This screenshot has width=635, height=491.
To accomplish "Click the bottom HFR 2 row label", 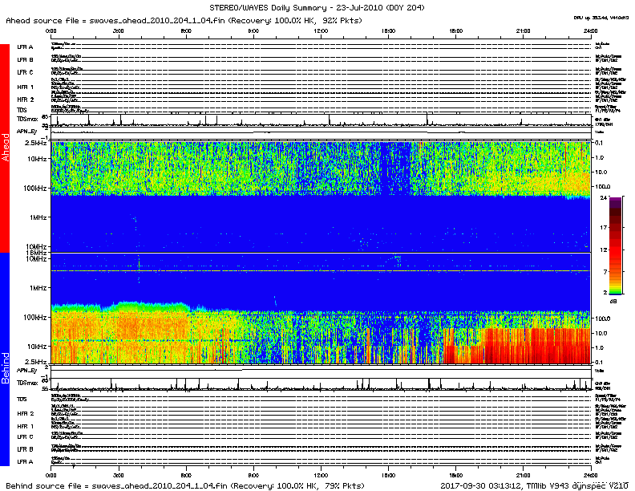I will click(26, 412).
